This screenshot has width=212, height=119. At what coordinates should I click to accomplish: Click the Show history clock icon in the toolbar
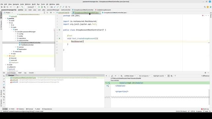(66, 7)
